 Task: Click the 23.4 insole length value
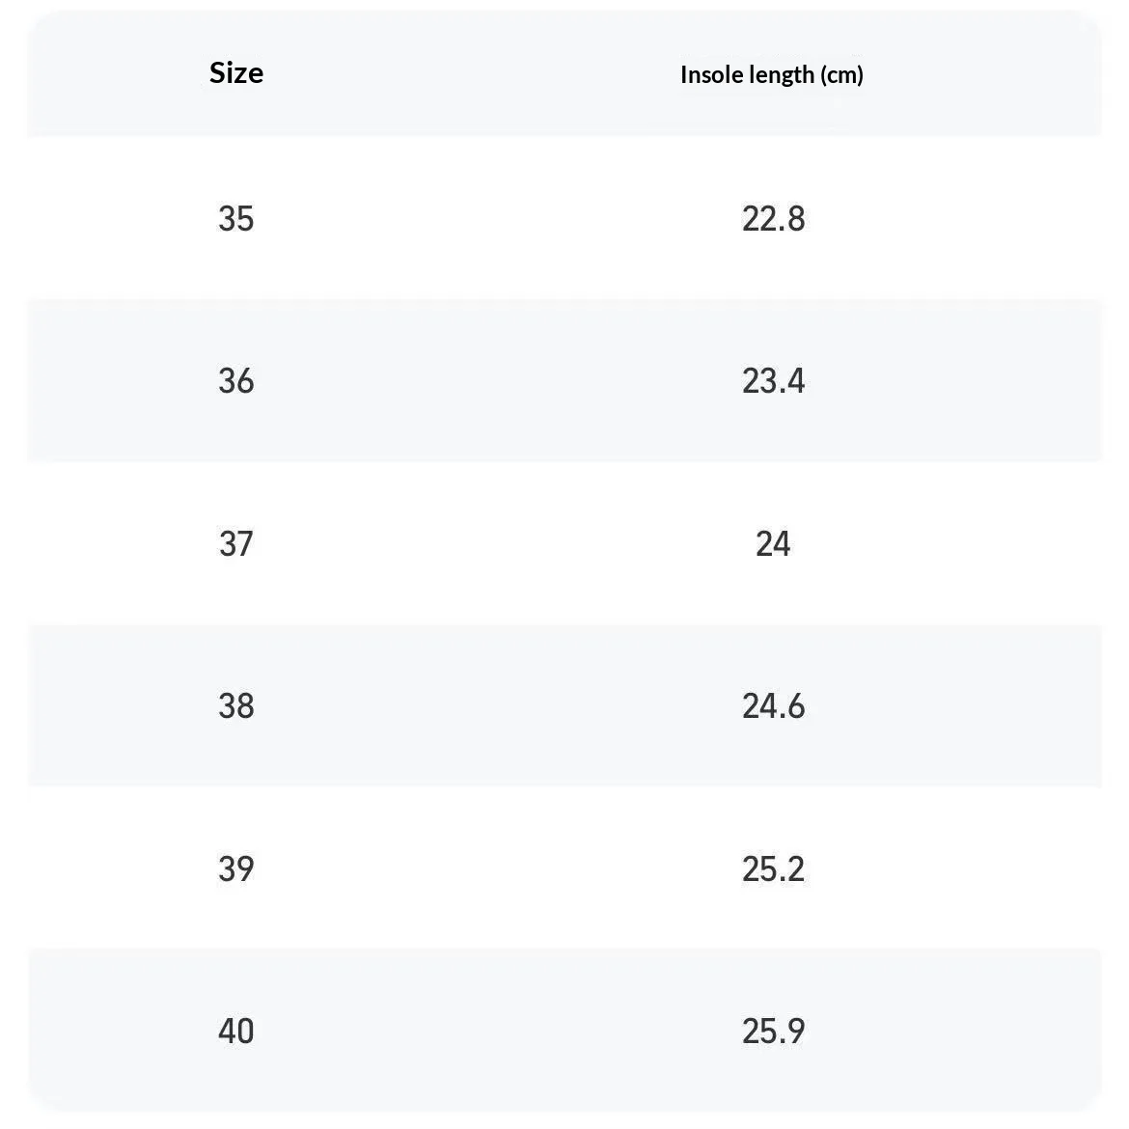[x=773, y=380]
